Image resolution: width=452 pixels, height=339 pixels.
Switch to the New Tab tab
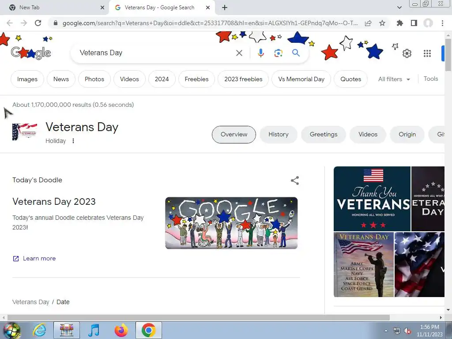[54, 8]
